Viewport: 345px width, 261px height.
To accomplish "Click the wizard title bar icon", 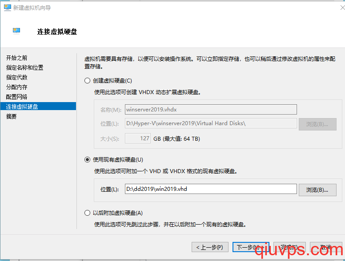I will click(7, 8).
